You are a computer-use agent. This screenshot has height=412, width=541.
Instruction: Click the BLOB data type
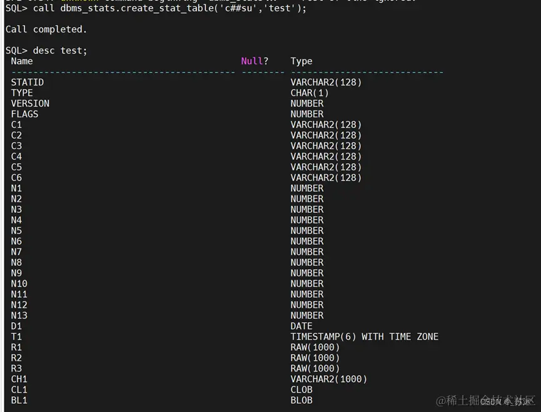301,400
